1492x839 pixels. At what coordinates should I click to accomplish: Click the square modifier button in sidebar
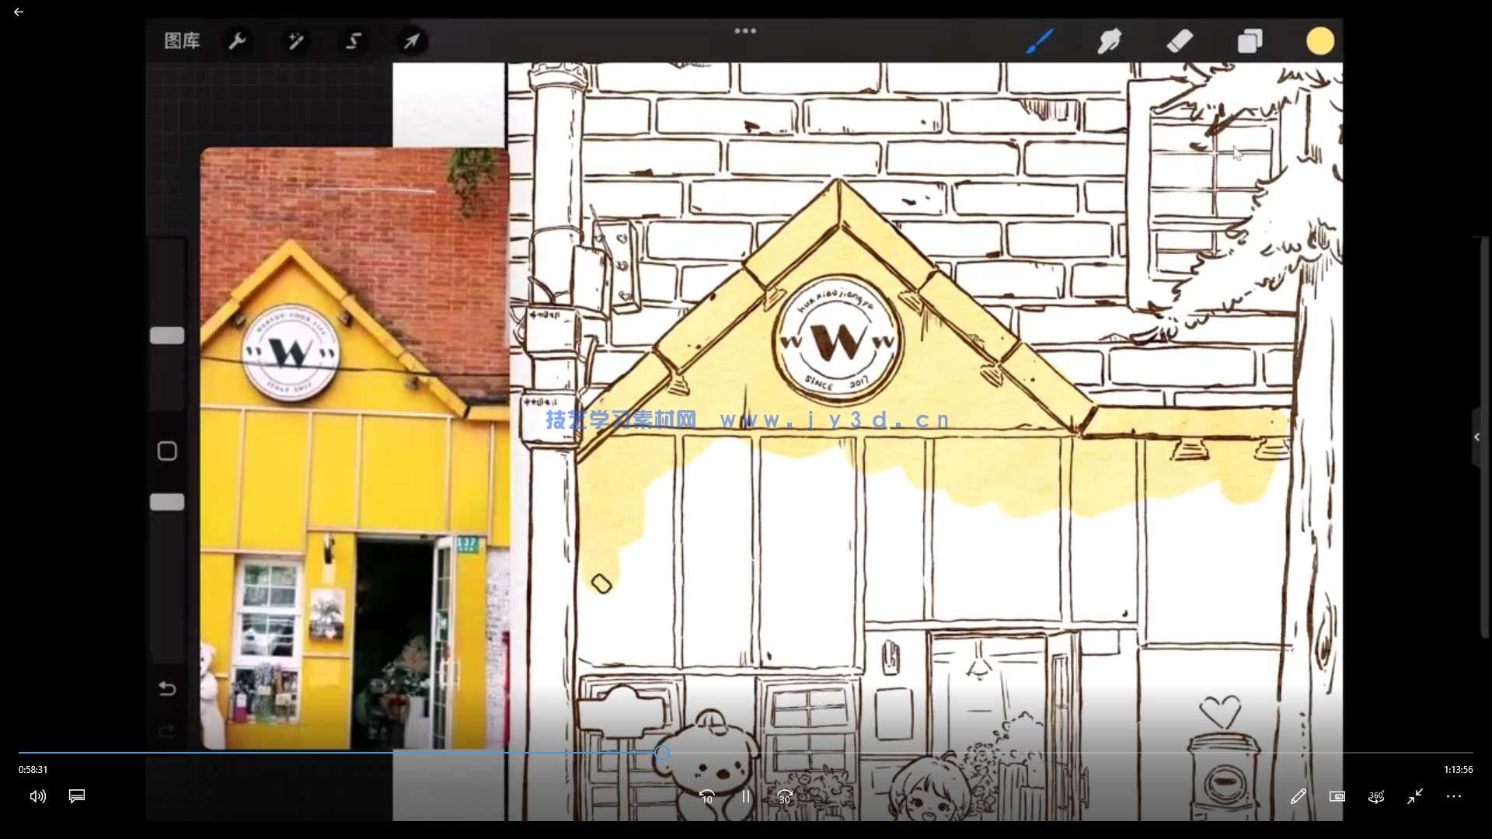coord(167,451)
